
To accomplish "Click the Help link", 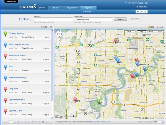I will pyautogui.click(x=146, y=3).
